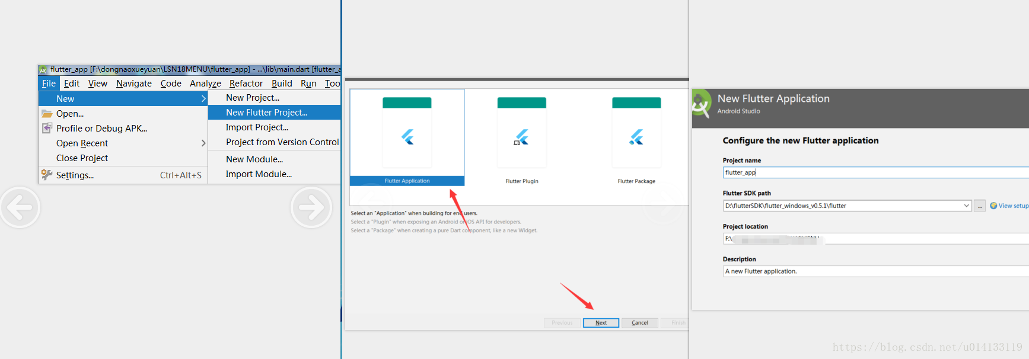This screenshot has width=1029, height=359.
Task: Click the Flutter Application label
Action: [407, 181]
